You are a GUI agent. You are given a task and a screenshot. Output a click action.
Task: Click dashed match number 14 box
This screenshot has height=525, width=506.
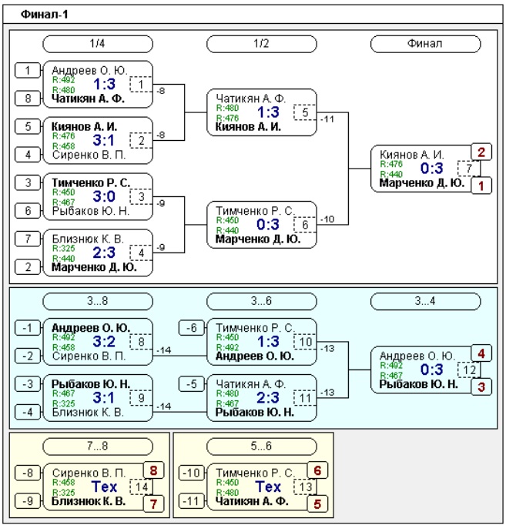(x=141, y=487)
